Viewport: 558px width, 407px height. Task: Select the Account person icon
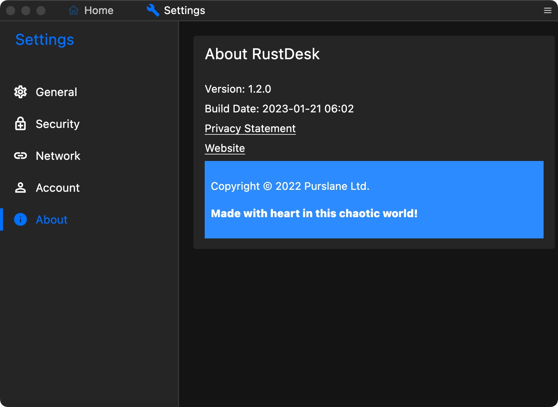20,188
